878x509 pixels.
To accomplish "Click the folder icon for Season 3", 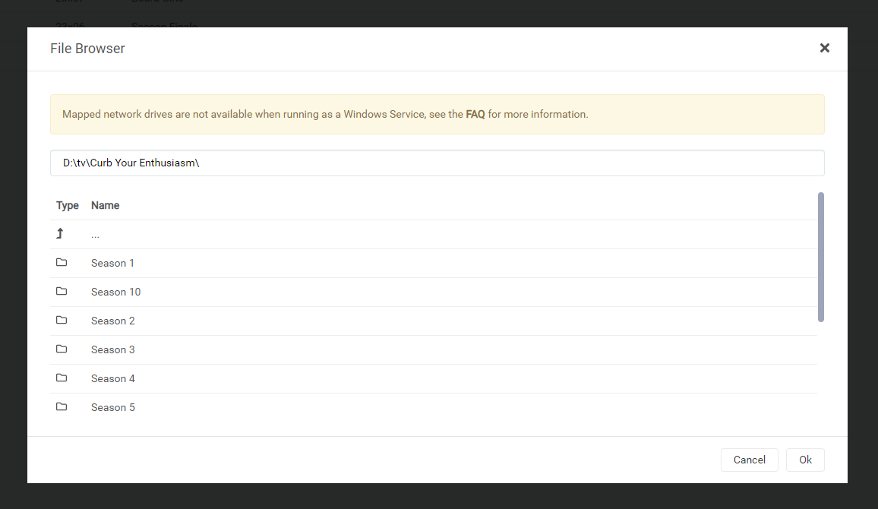I will pyautogui.click(x=62, y=349).
